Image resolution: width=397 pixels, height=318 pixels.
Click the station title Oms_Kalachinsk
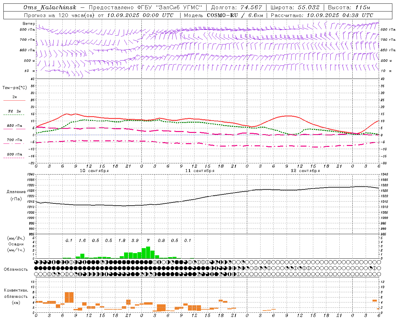point(50,7)
